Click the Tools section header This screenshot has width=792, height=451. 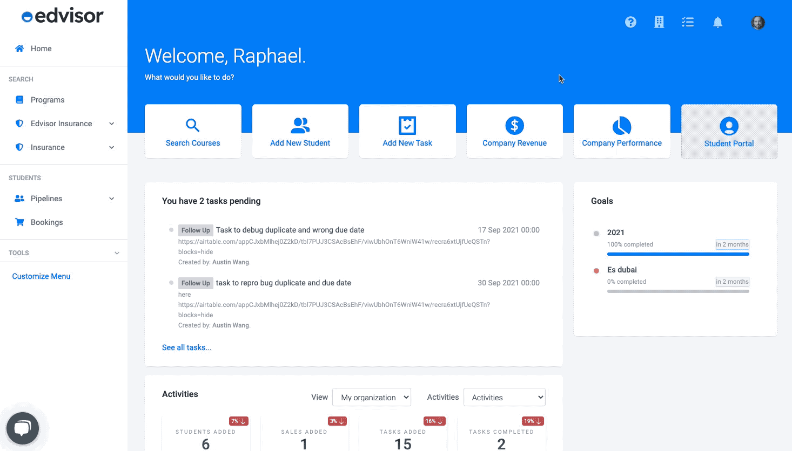(x=64, y=253)
